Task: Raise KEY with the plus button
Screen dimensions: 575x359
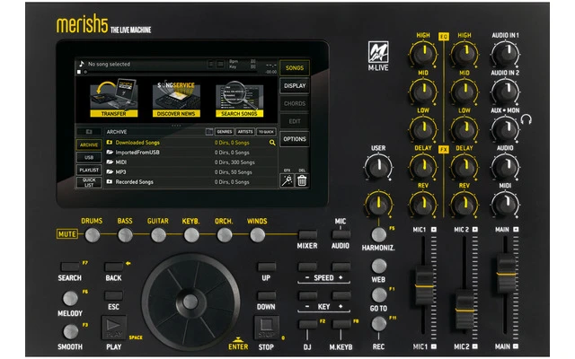Action: (x=341, y=295)
